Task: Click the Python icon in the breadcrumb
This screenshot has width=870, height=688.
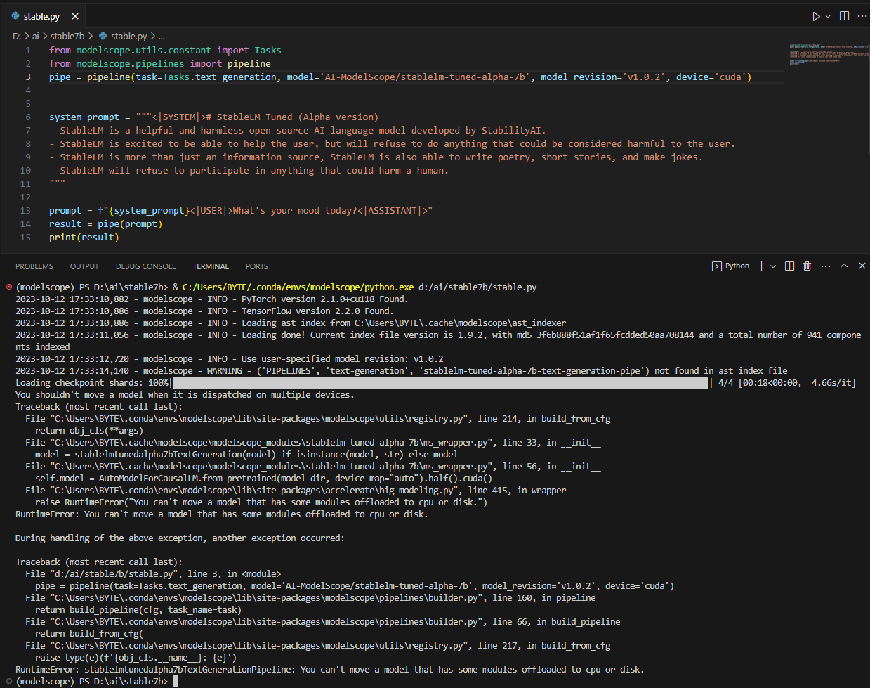Action: point(103,36)
